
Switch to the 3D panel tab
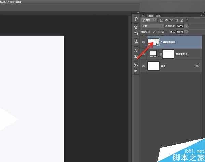pyautogui.click(x=143, y=16)
